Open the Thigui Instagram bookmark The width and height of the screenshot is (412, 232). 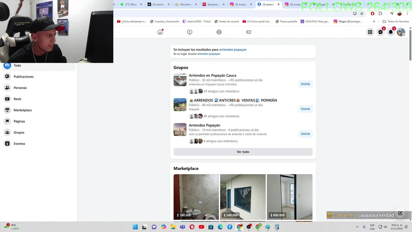pos(348,22)
